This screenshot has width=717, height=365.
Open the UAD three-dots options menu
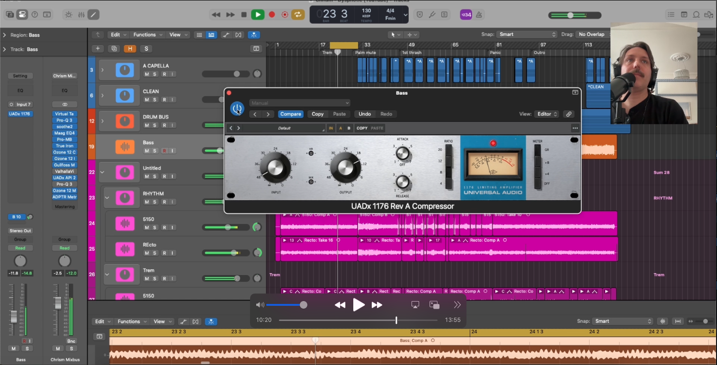[x=575, y=128]
